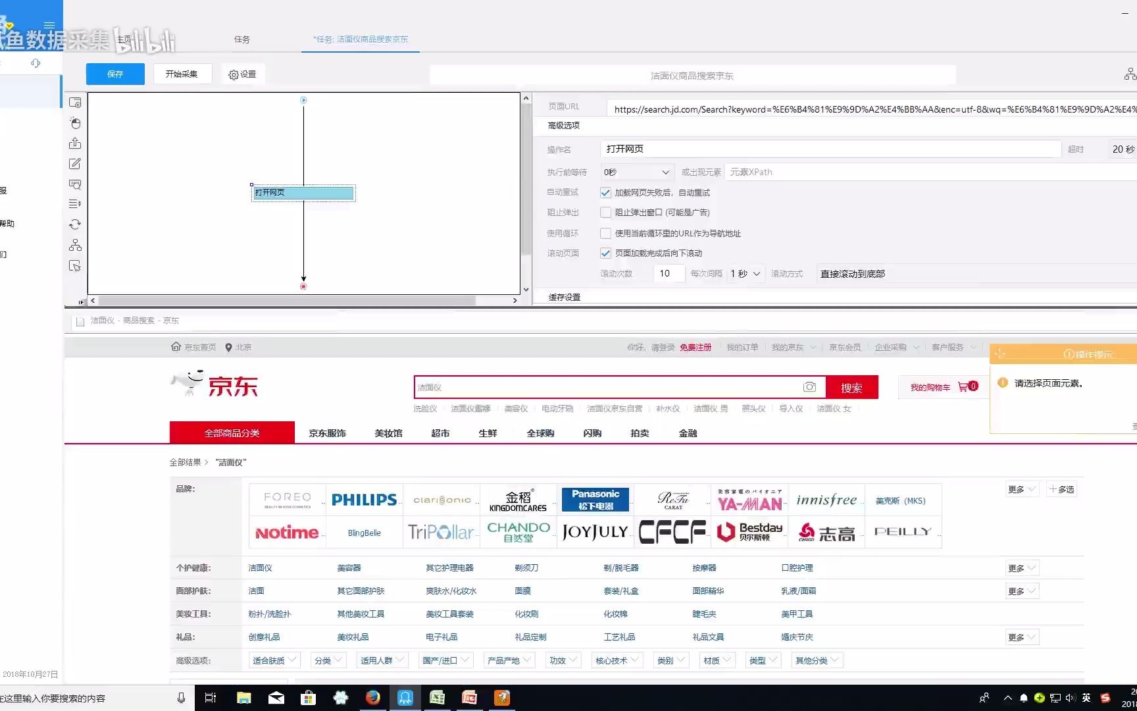
Task: Select the input text pencil tool icon
Action: click(75, 164)
